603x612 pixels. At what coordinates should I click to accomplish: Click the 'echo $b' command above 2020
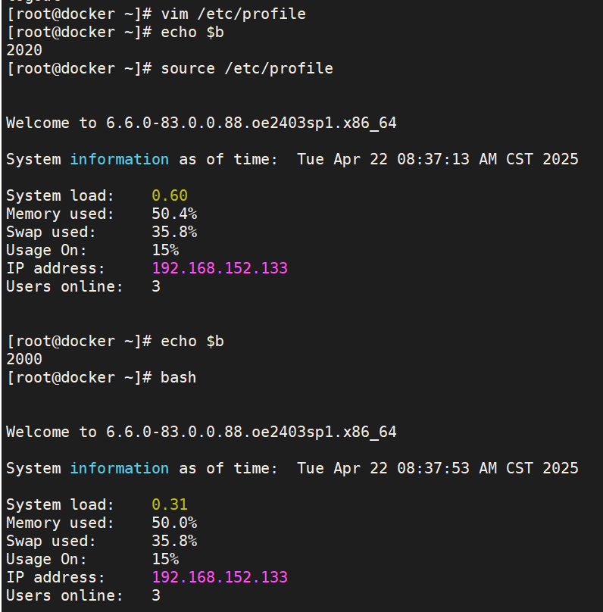[x=192, y=32]
